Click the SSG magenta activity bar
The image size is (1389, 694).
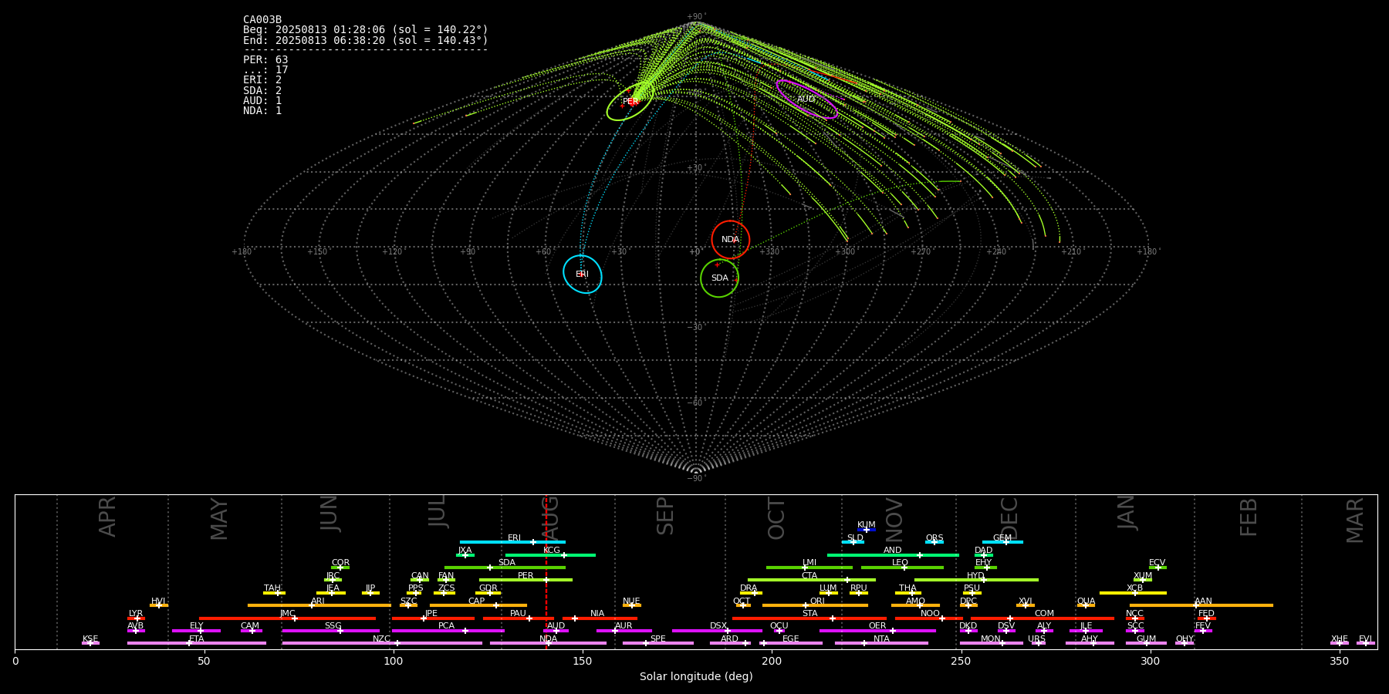[x=330, y=631]
